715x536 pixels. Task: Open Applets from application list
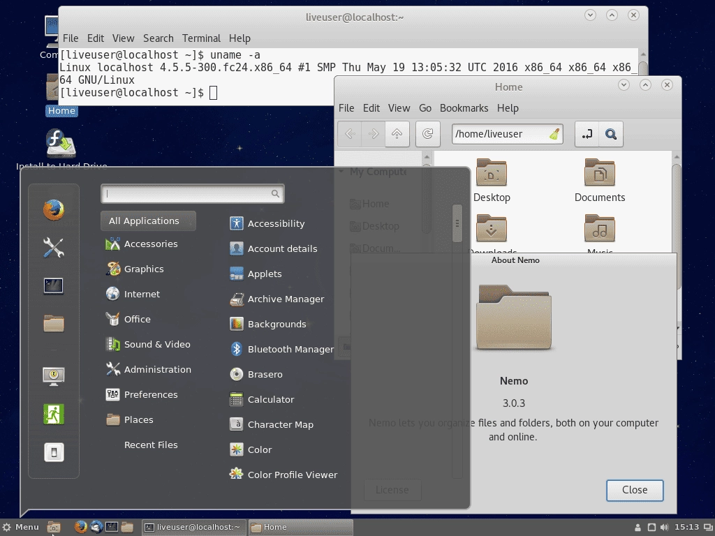(256, 274)
